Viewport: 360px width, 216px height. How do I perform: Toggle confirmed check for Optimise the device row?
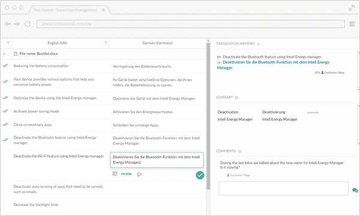point(5,98)
